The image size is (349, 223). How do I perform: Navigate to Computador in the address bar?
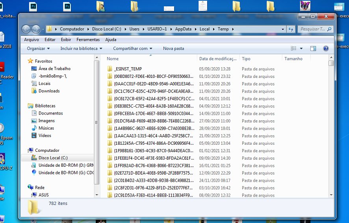tap(72, 29)
